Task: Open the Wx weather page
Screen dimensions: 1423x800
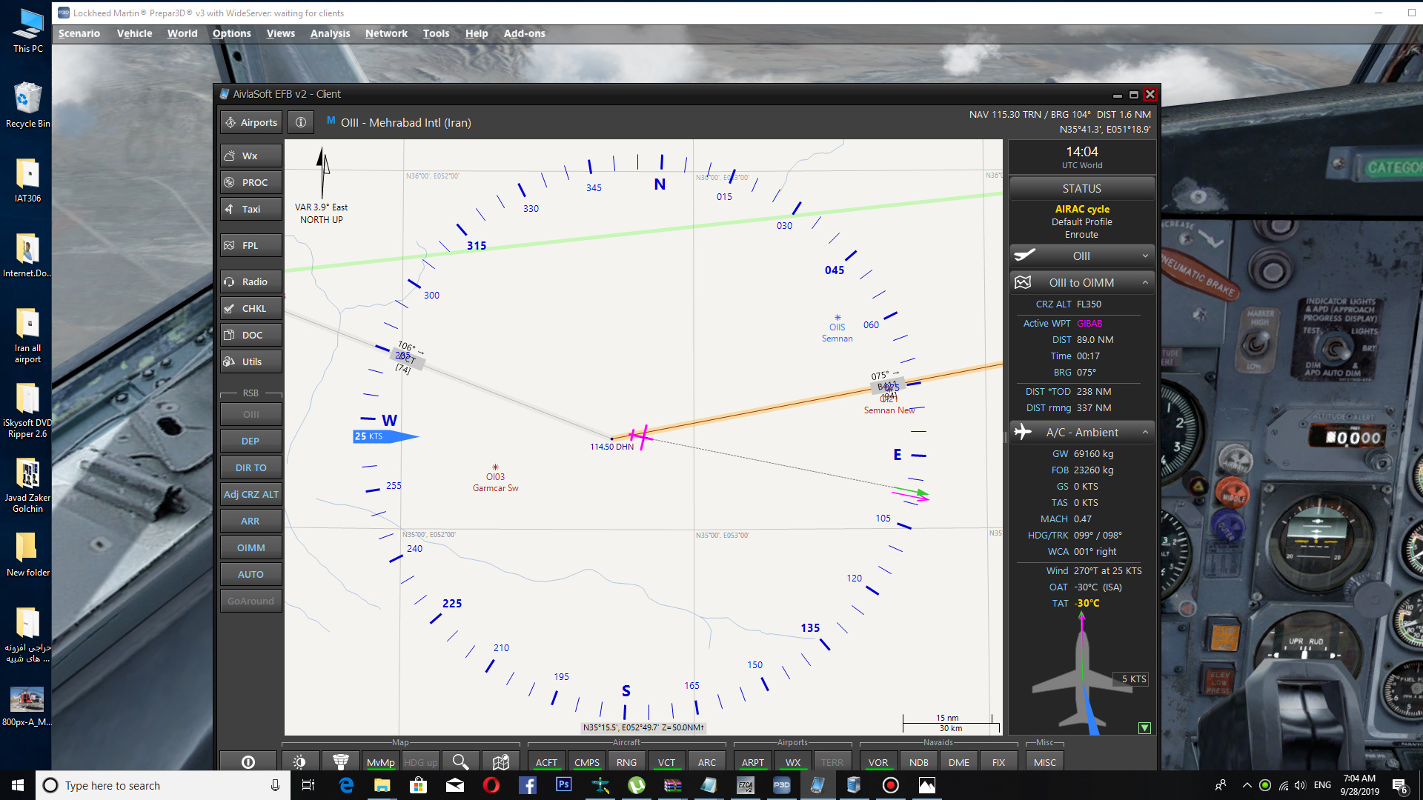Action: pyautogui.click(x=251, y=156)
